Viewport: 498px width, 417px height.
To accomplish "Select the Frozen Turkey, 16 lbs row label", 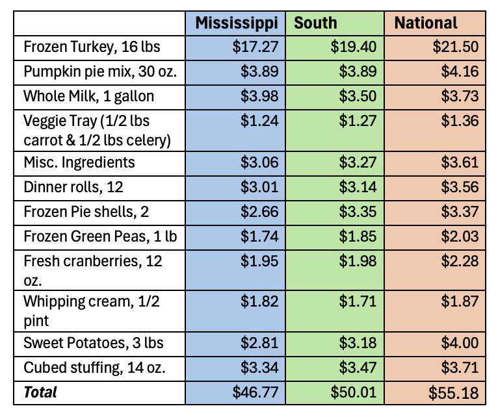I will 92,47.
